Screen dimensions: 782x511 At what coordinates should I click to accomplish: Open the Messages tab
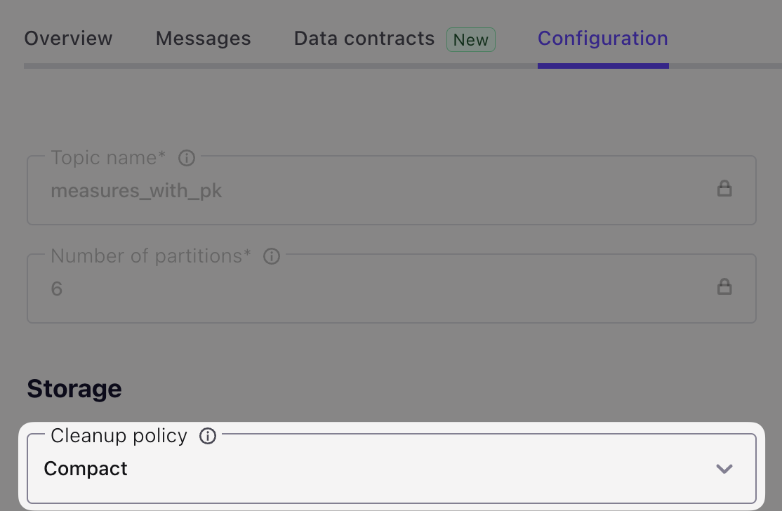click(x=204, y=39)
